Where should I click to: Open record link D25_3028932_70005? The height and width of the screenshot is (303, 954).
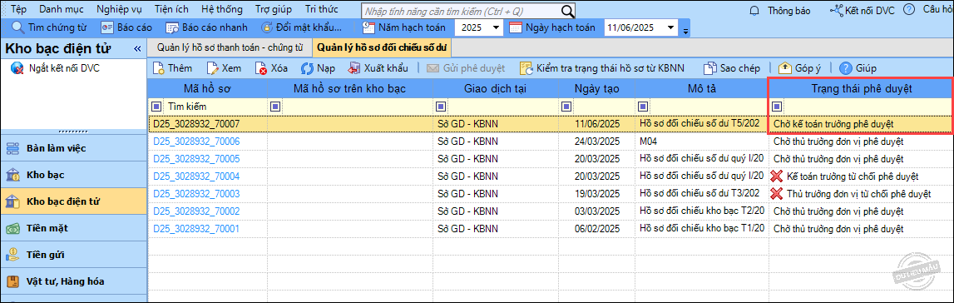pos(196,159)
